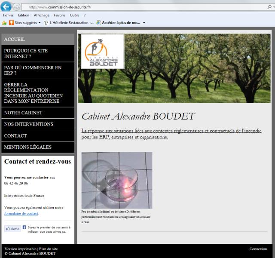Click the browser forward arrow button

[x=16, y=7]
